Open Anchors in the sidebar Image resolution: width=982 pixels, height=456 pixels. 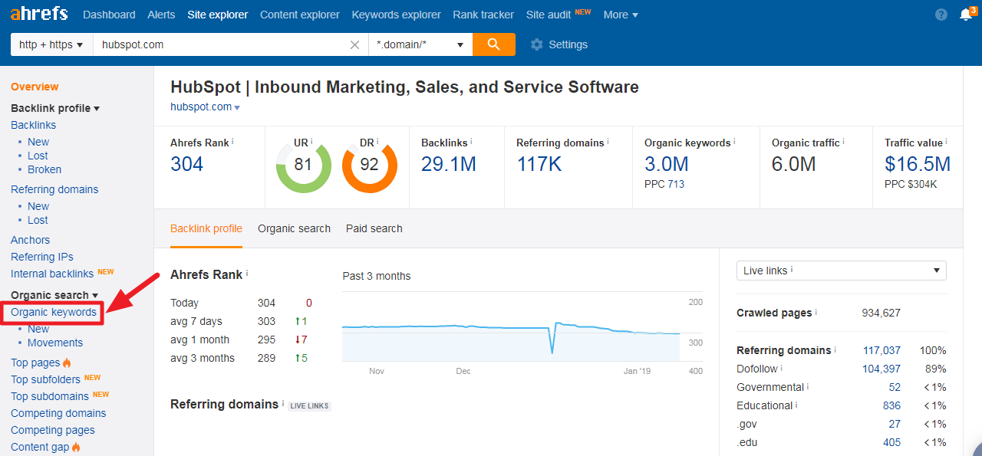pos(30,240)
